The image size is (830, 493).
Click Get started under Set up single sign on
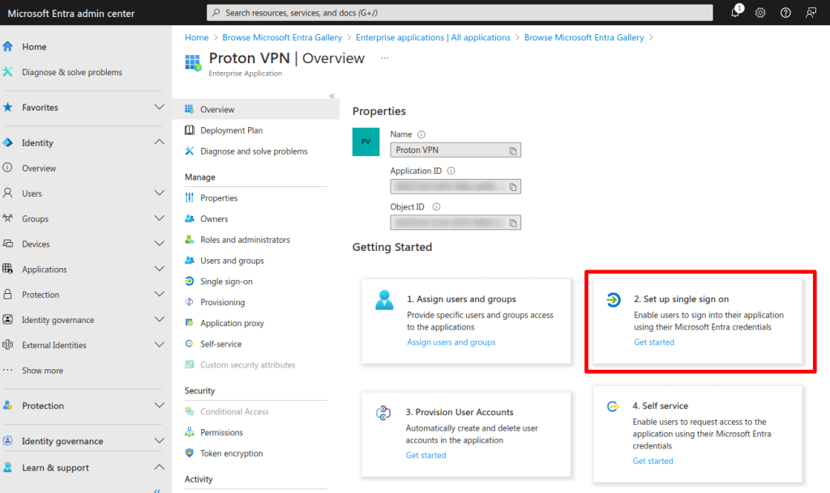pyautogui.click(x=654, y=342)
